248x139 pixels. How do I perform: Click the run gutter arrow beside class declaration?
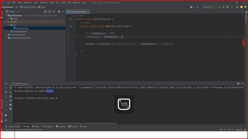click(71, 19)
